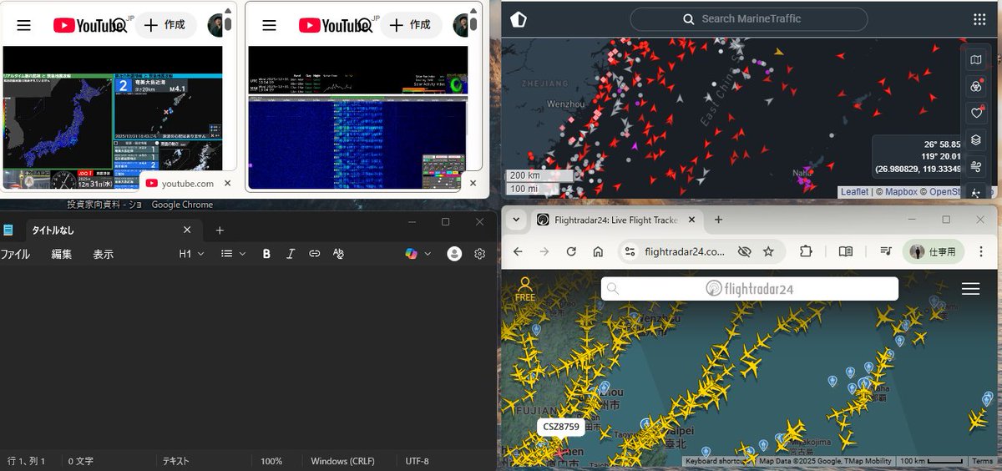Close the youtube.com tab preview
Viewport: 1002px width, 471px height.
click(229, 183)
